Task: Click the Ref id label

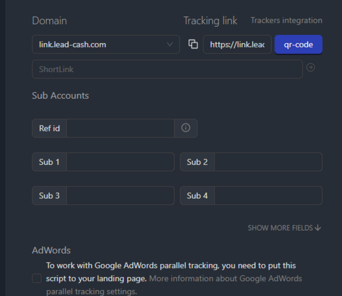Action: [49, 128]
